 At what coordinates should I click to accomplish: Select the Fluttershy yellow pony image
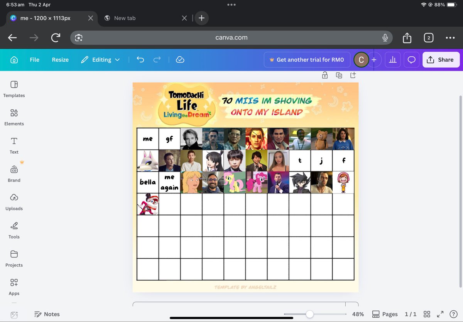point(235,182)
